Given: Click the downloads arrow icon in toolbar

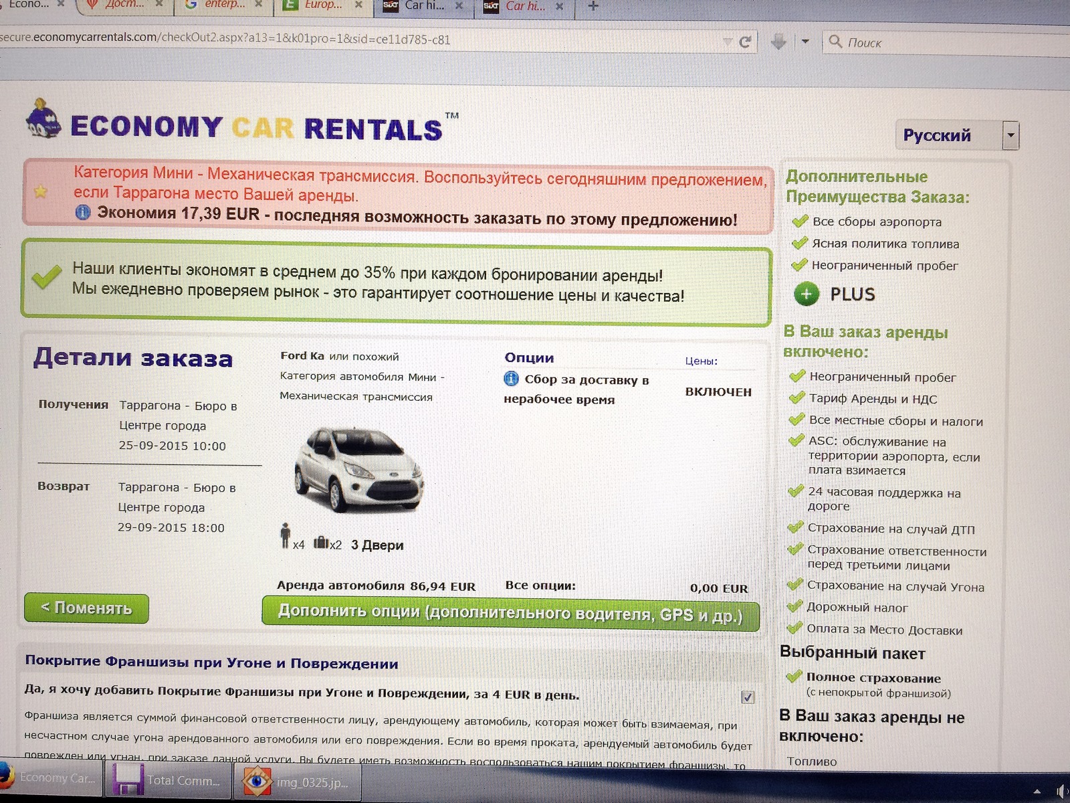Looking at the screenshot, I should pos(778,42).
